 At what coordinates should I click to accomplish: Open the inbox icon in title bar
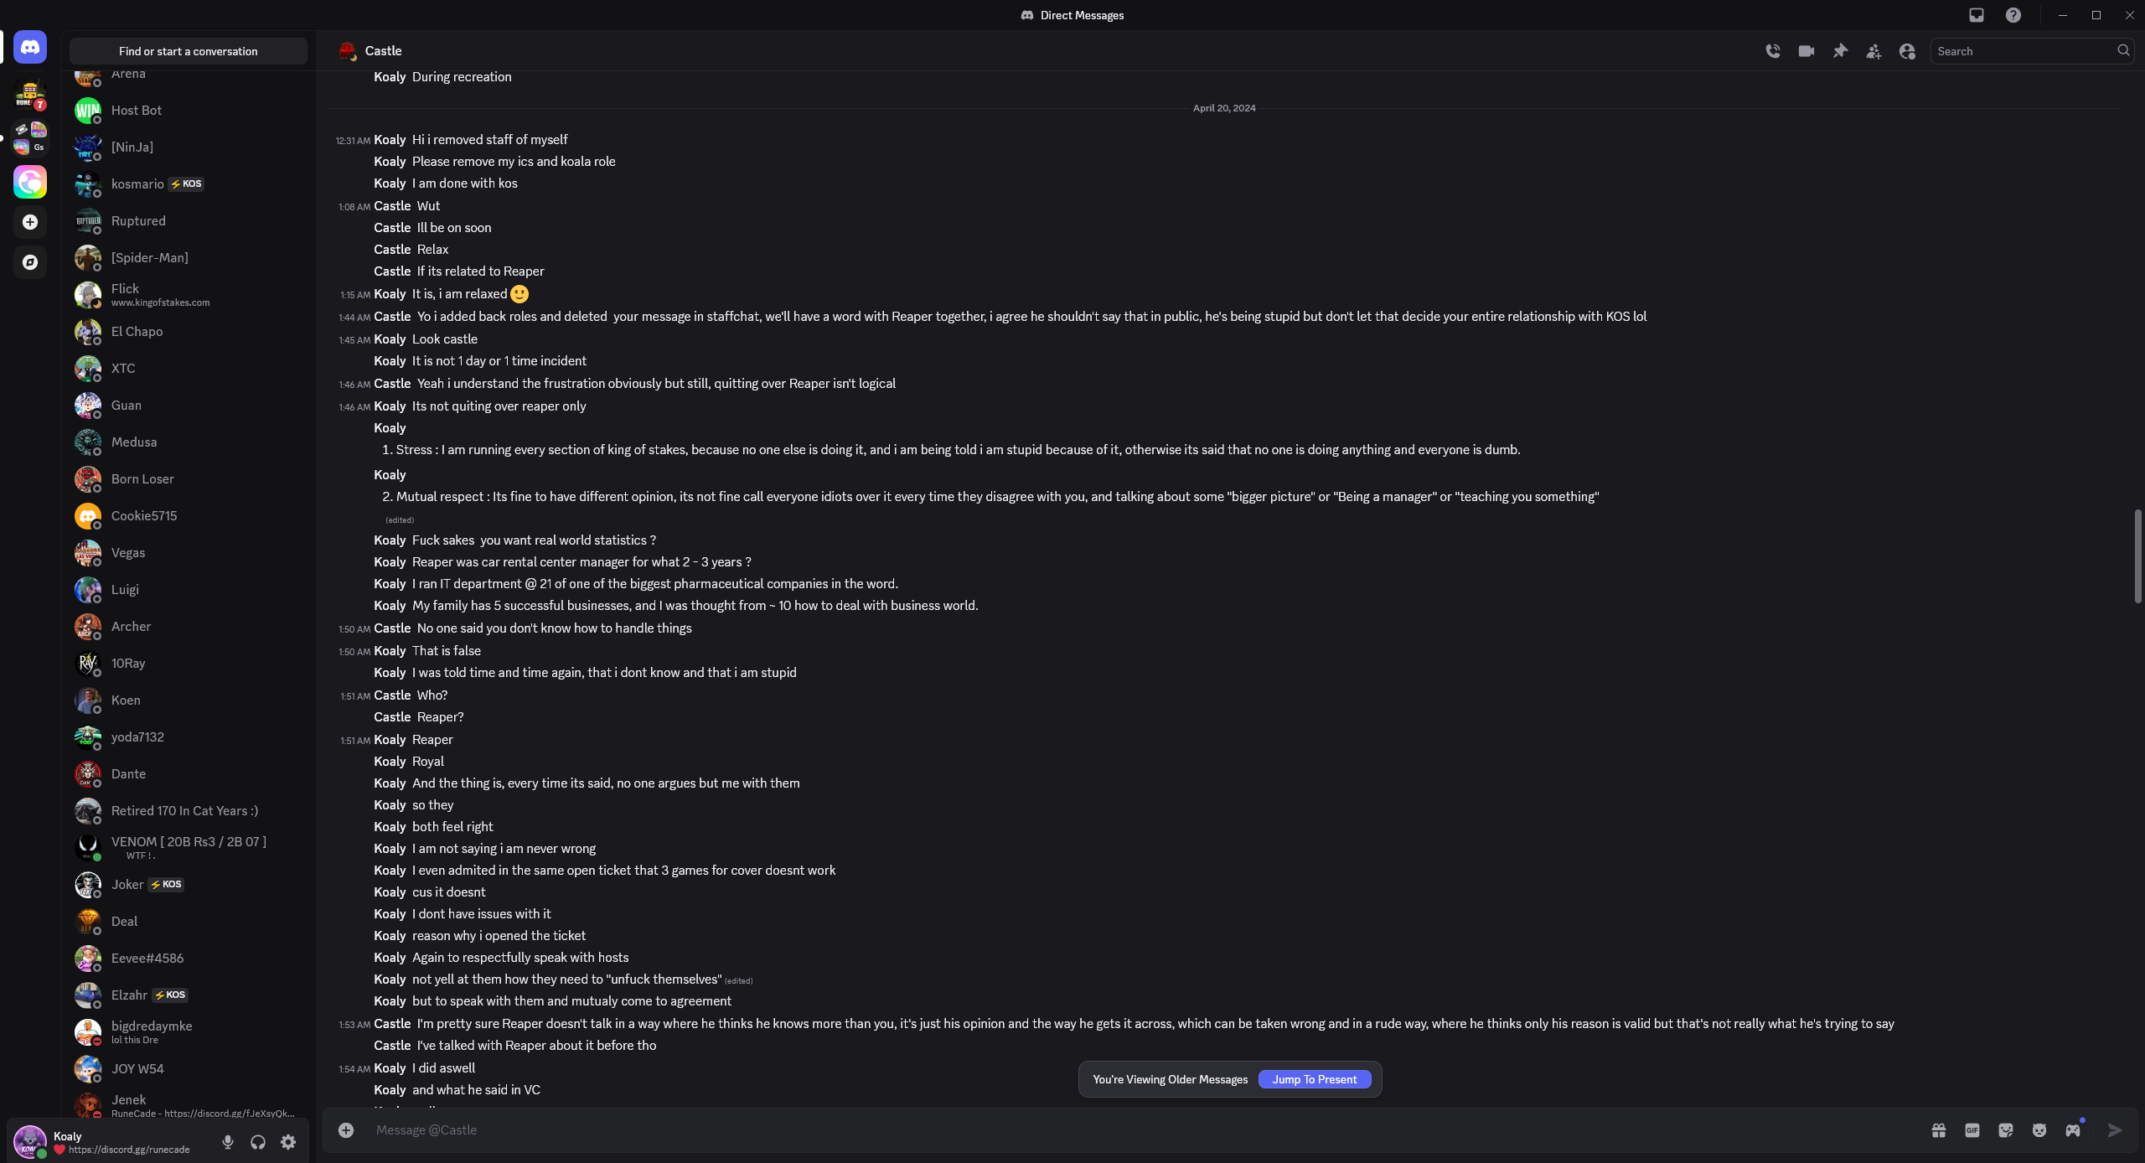point(1977,15)
